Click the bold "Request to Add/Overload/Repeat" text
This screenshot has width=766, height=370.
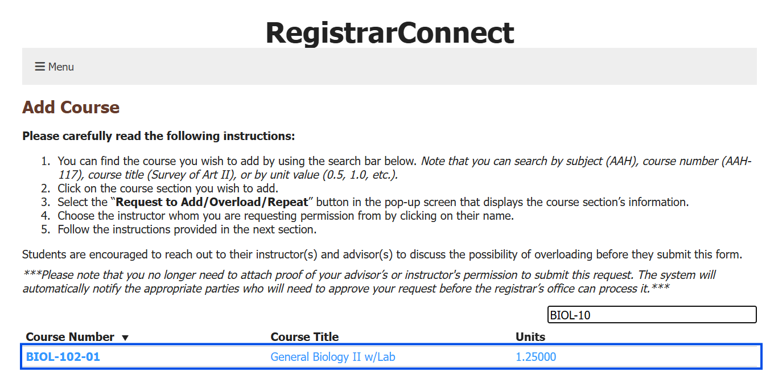coord(212,202)
